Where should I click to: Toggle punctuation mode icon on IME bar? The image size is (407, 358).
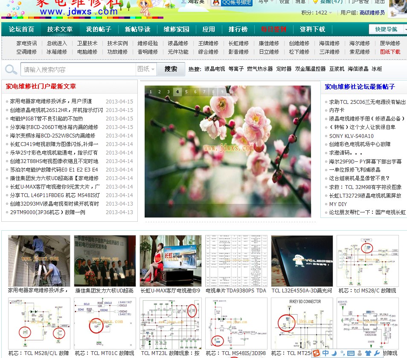click(x=343, y=353)
